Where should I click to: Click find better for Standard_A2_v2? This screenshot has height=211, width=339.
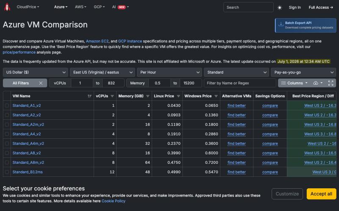[236, 115]
